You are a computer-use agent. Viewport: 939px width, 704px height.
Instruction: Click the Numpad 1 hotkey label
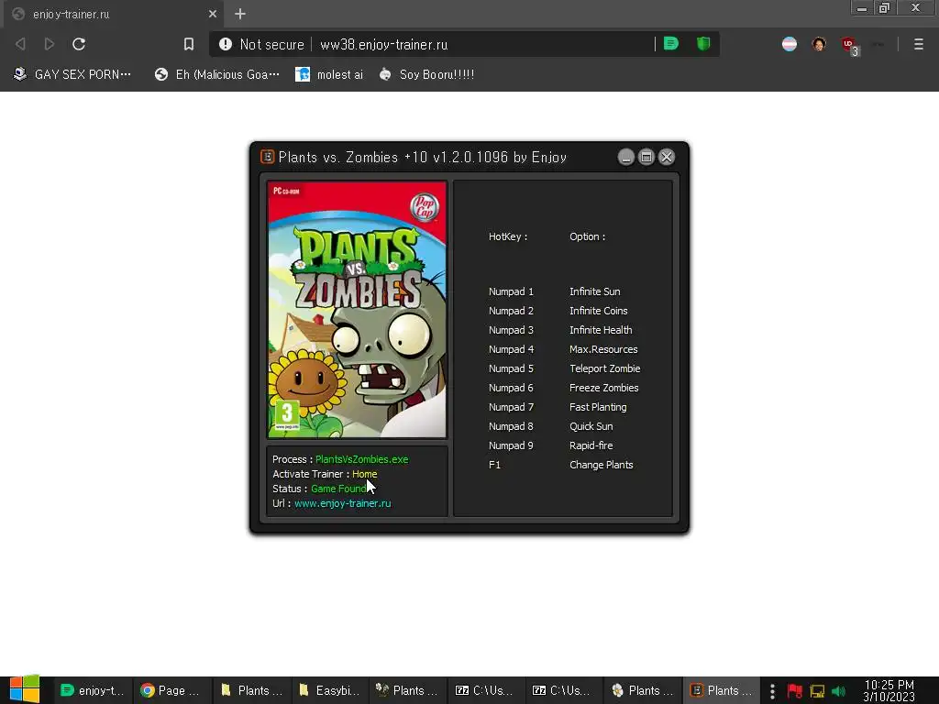pyautogui.click(x=511, y=291)
